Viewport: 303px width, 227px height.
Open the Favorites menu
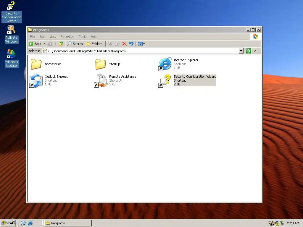tap(67, 37)
